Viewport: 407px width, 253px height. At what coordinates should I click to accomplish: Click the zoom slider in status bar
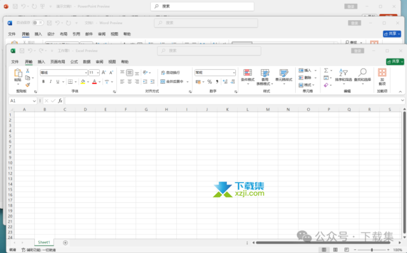(371, 250)
